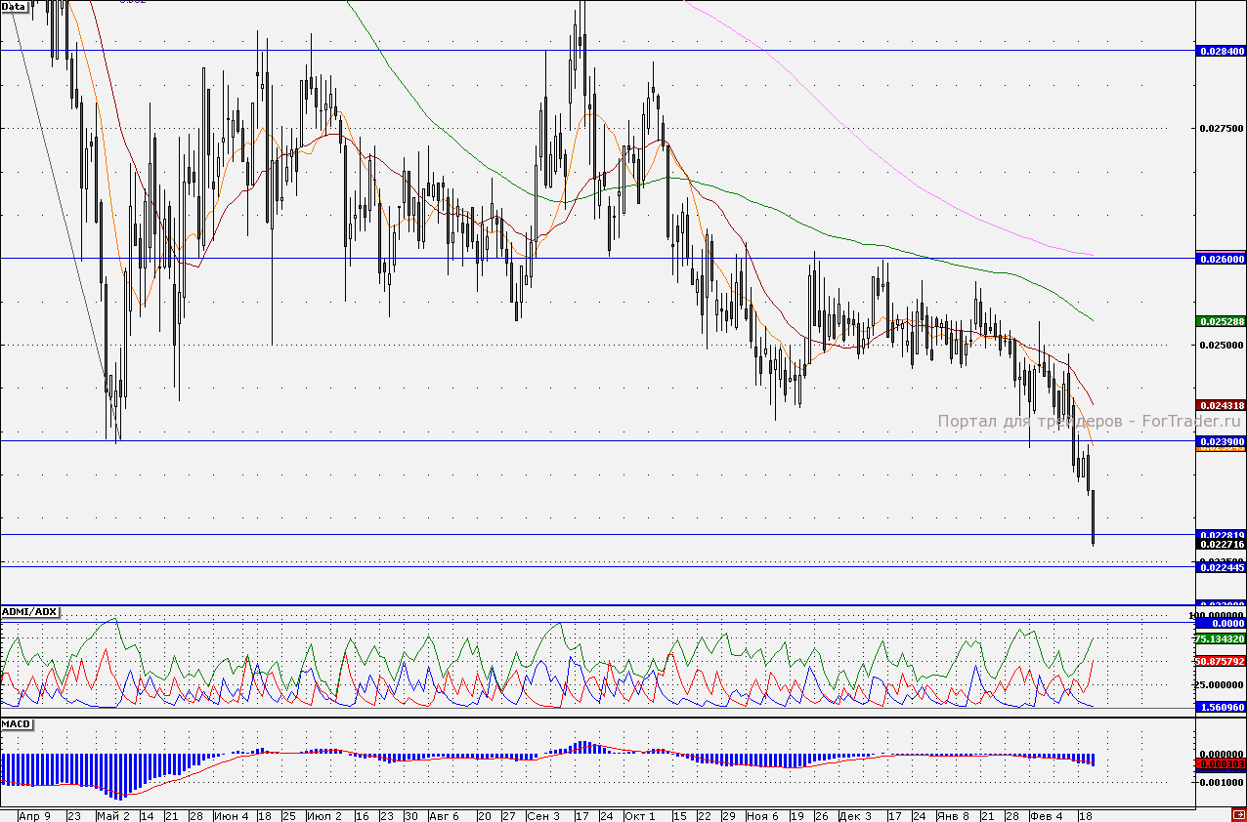Click the blue 0.0000 indicator level label

1221,623
